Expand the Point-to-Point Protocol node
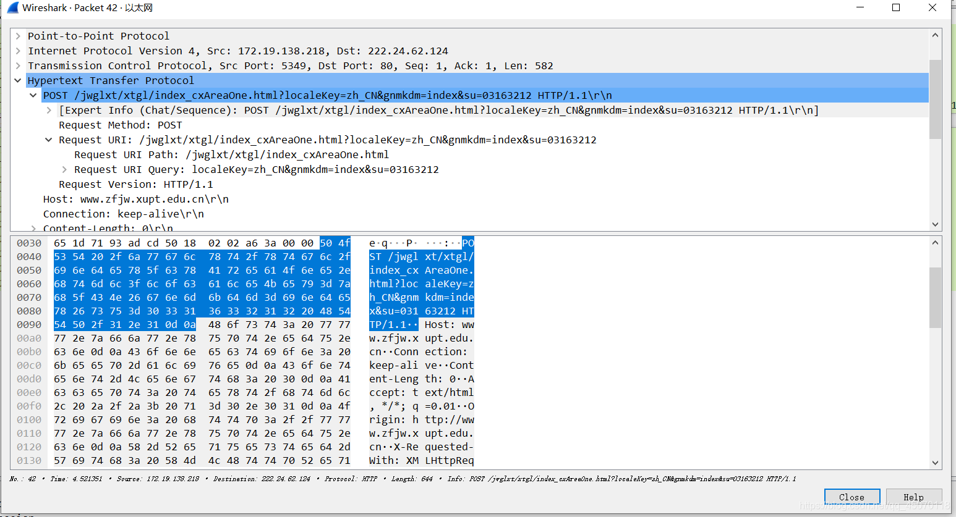This screenshot has width=956, height=517. (18, 36)
